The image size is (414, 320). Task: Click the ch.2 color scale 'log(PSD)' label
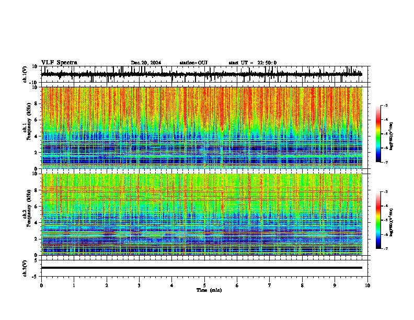pyautogui.click(x=392, y=223)
